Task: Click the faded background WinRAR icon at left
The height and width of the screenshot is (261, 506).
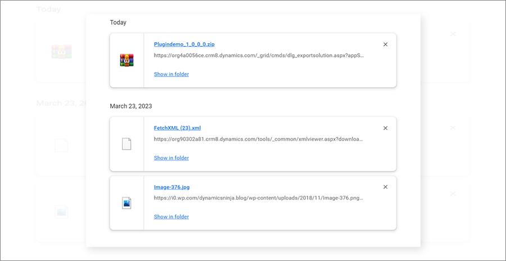Action: (61, 52)
